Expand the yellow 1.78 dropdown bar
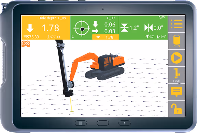 click(x=105, y=37)
